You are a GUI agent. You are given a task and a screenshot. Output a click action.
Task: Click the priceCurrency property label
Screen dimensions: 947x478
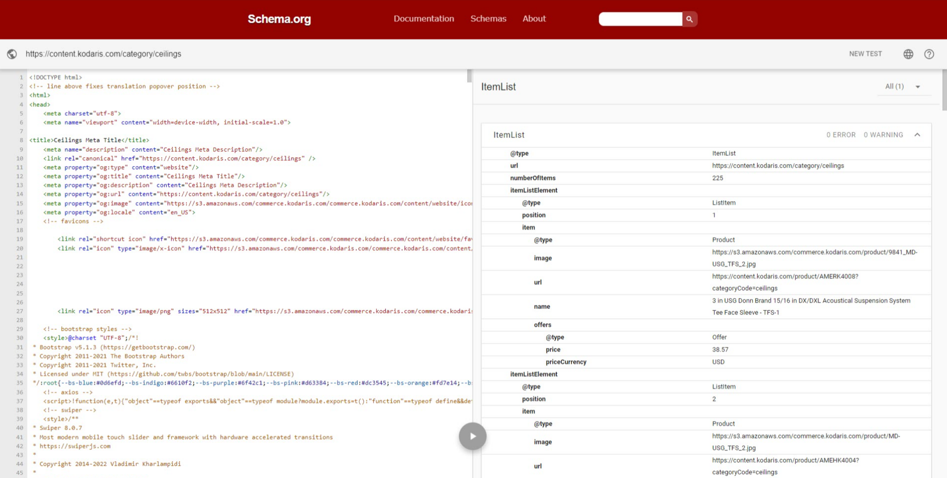click(x=566, y=362)
